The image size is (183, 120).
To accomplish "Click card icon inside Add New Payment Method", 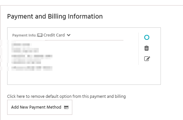I will (x=66, y=107).
